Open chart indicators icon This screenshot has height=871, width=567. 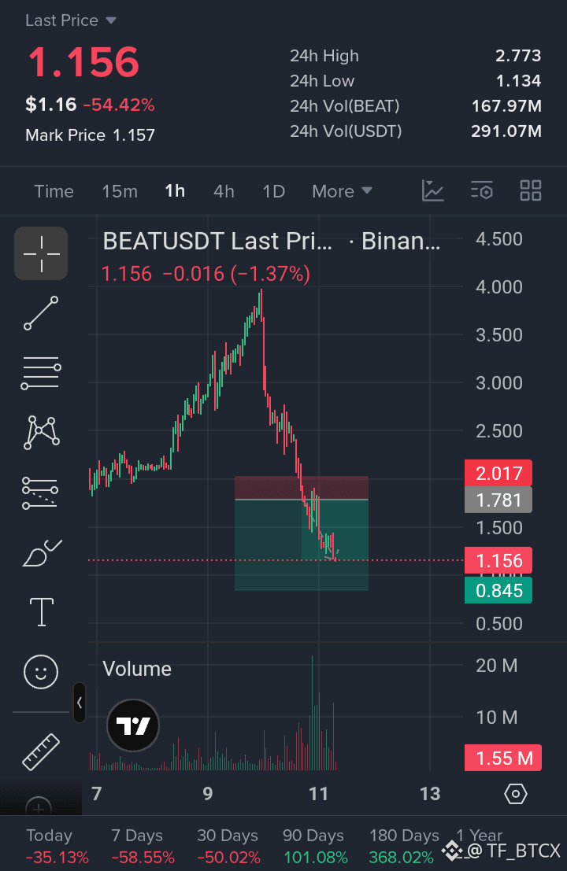click(432, 191)
